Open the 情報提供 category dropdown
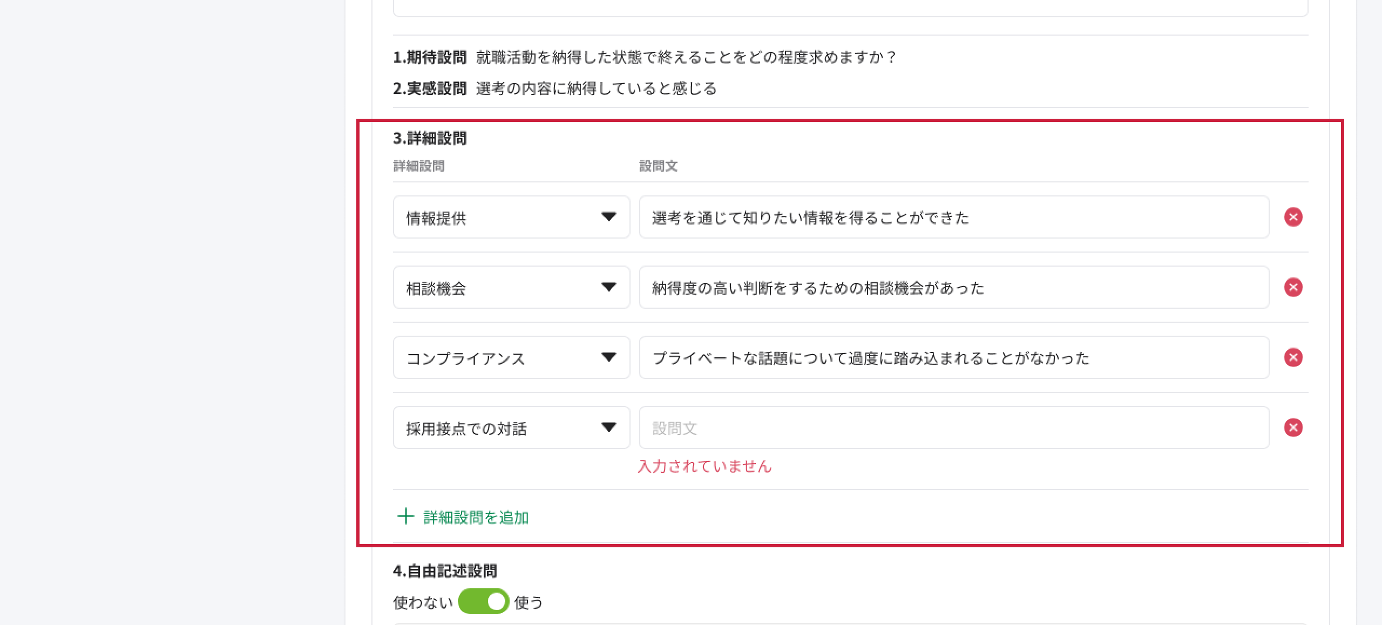The image size is (1382, 625). point(511,217)
